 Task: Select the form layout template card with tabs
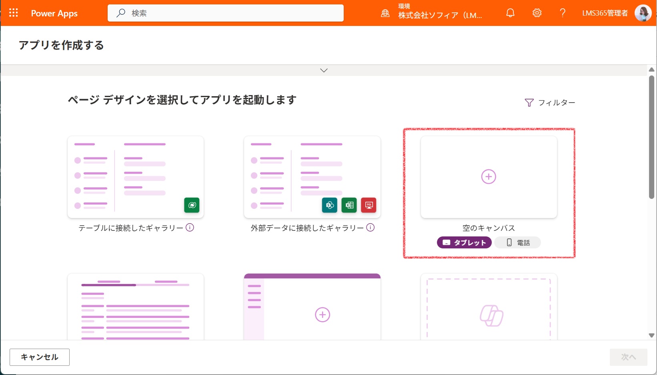[136, 307]
